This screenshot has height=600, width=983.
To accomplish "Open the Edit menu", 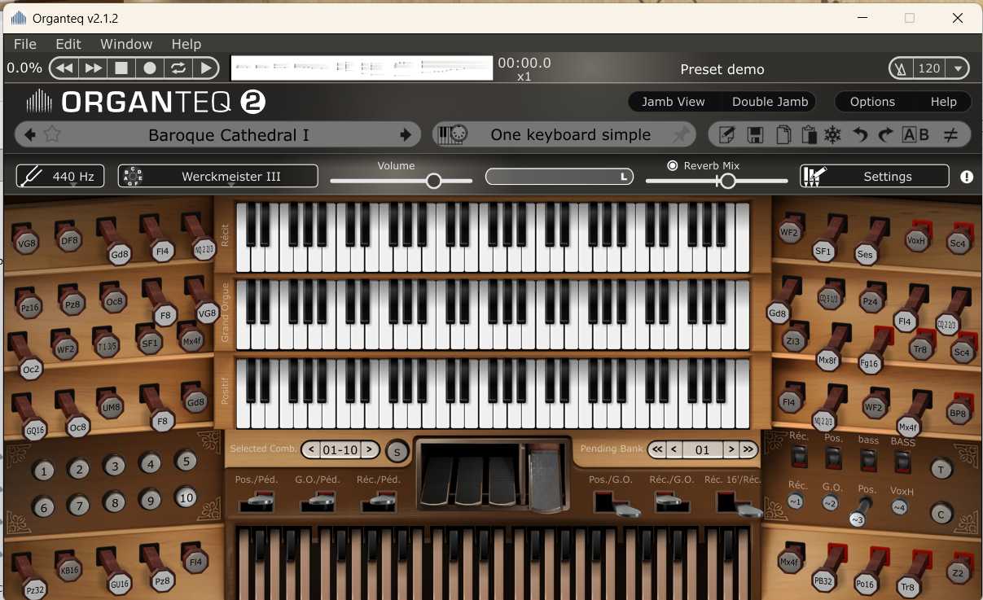I will point(68,44).
